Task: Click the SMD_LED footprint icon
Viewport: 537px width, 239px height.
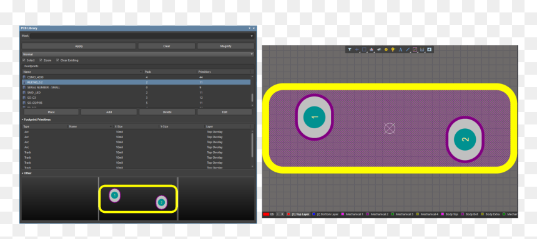Action: [x=24, y=93]
